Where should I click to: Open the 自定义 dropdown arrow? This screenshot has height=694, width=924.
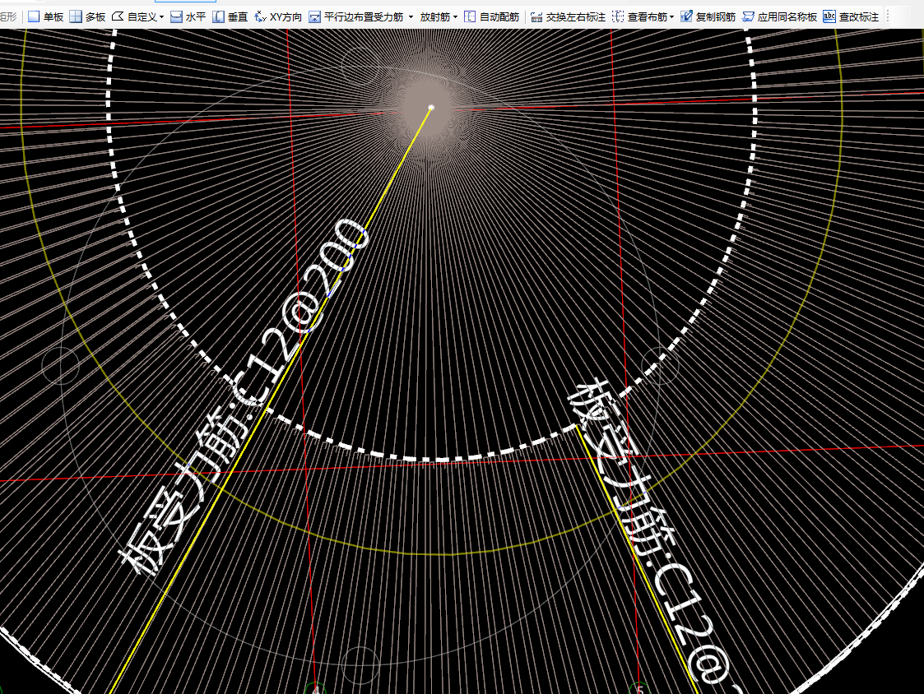[x=161, y=17]
